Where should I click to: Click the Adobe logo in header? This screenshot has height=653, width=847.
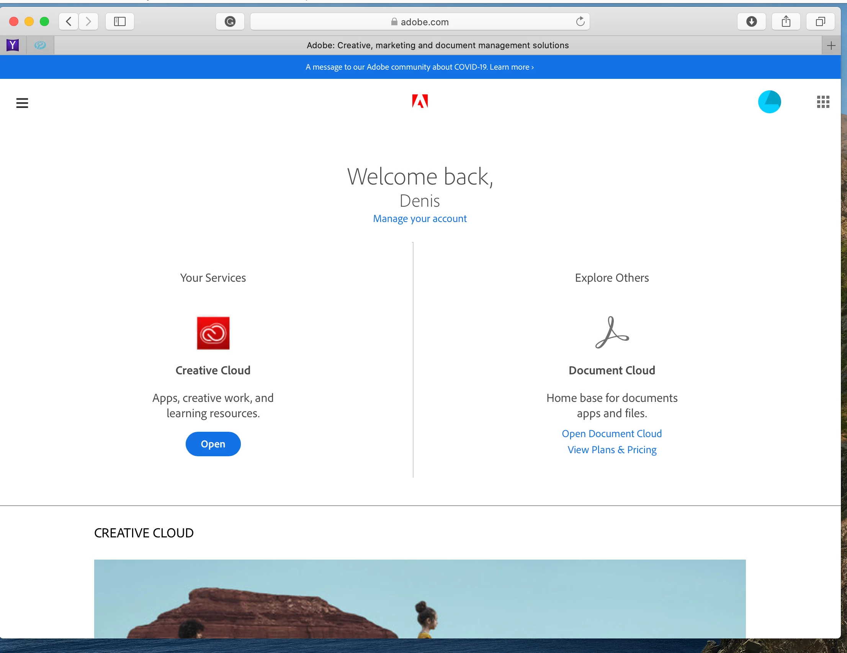tap(420, 101)
